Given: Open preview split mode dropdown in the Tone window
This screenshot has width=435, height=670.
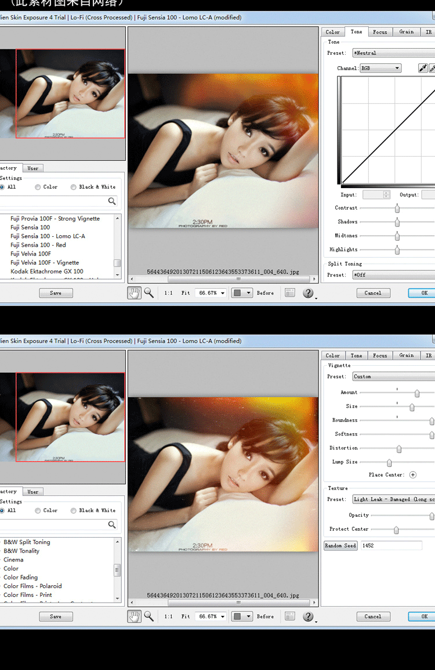Looking at the screenshot, I should tap(241, 293).
